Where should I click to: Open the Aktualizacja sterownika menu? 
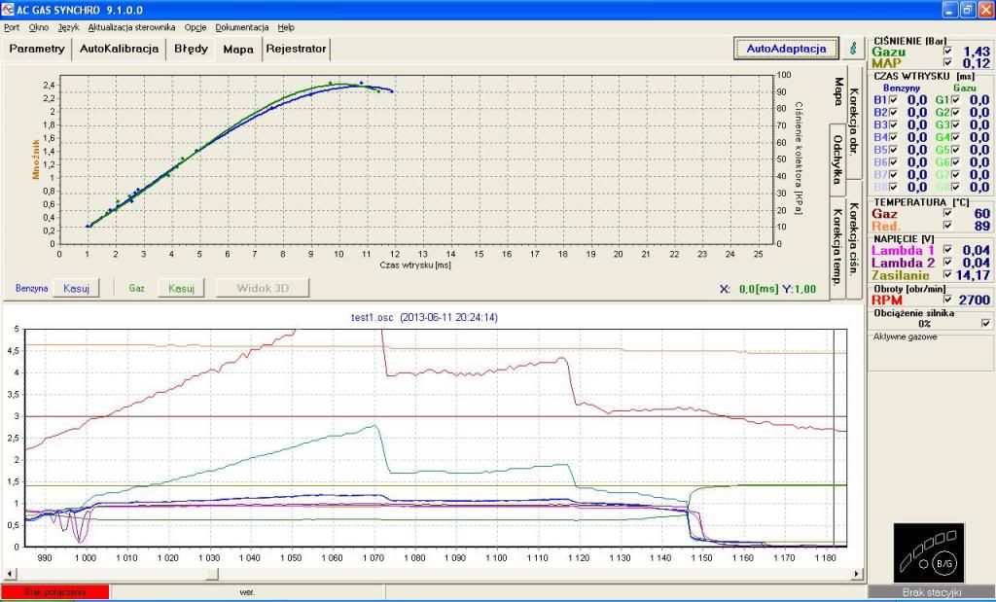pyautogui.click(x=131, y=27)
